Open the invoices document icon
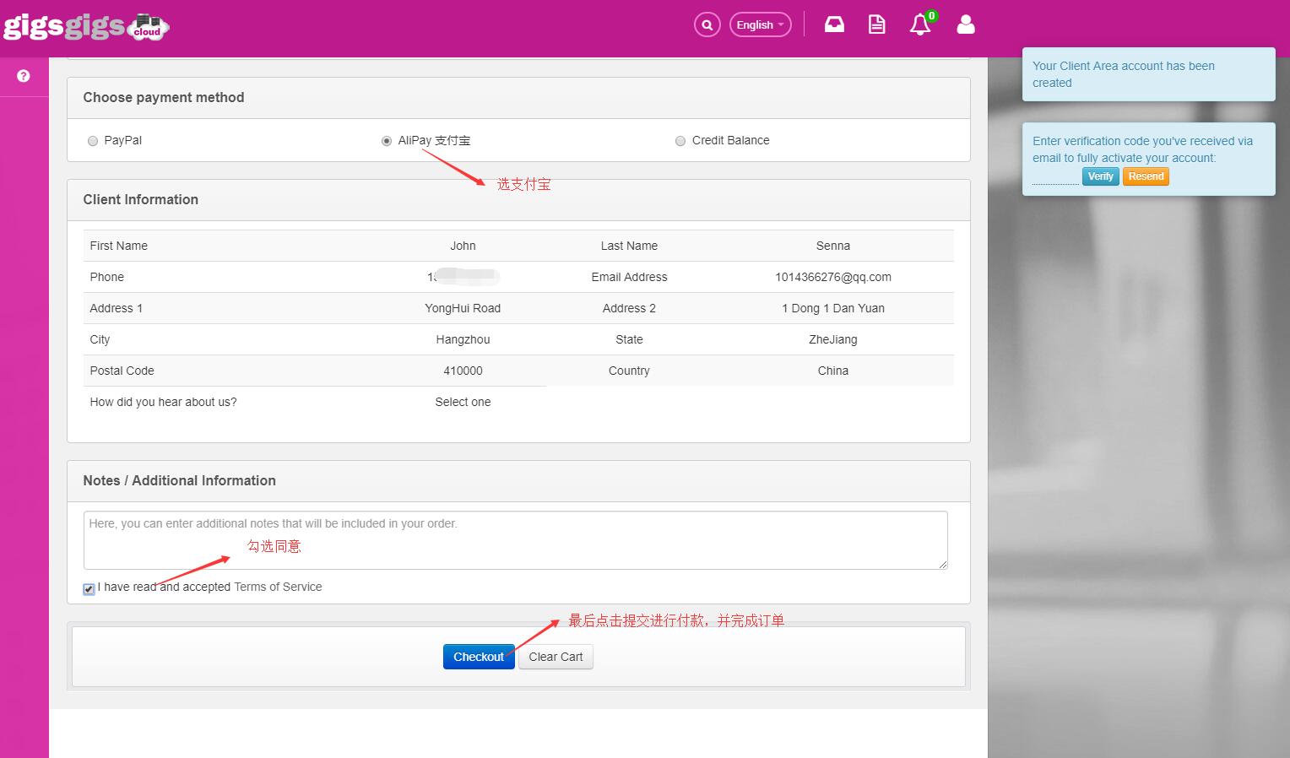Viewport: 1290px width, 758px height. coord(877,24)
